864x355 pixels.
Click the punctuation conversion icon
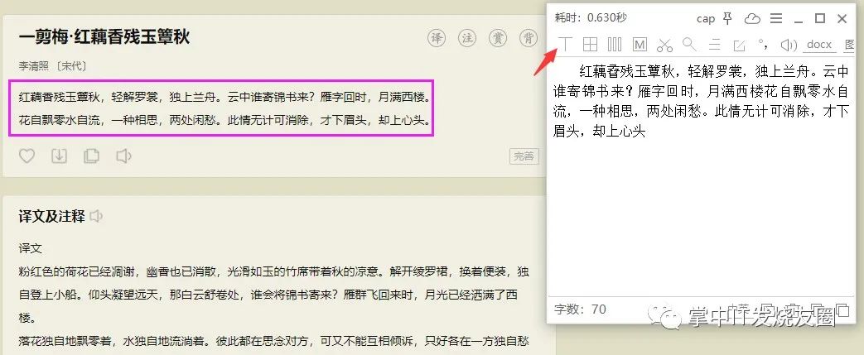(x=763, y=43)
